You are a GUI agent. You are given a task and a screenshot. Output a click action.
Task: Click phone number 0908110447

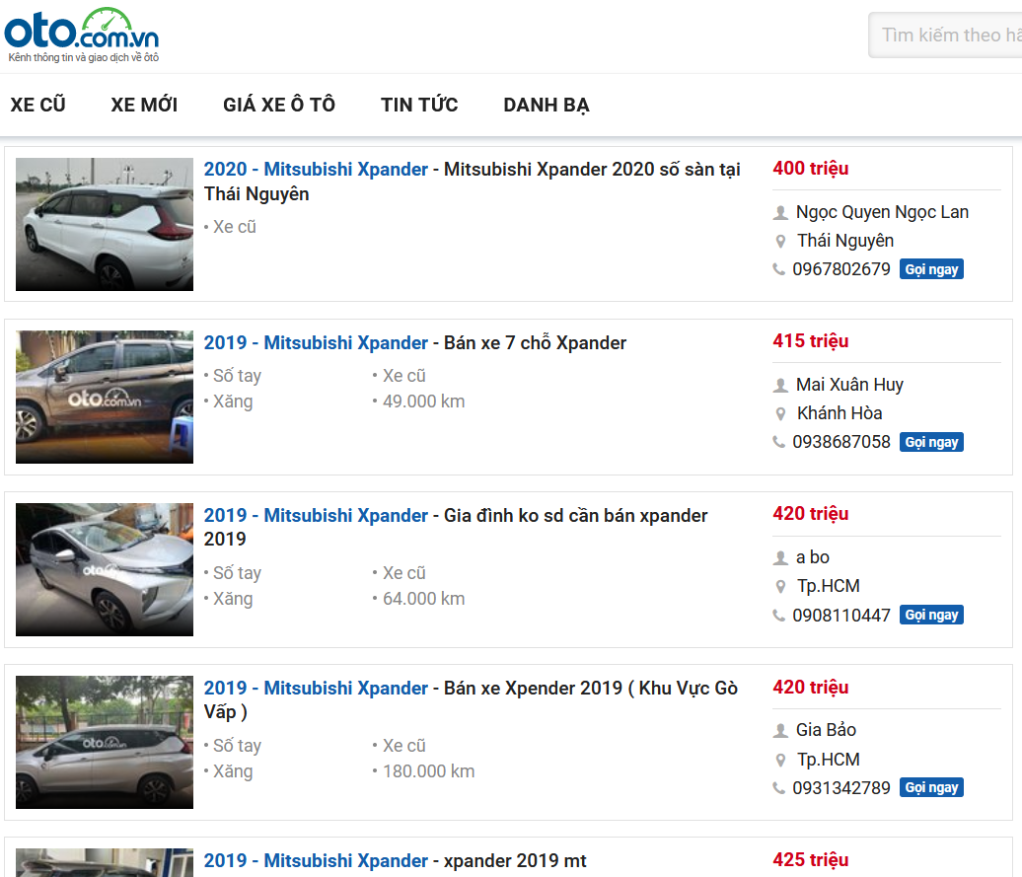[x=841, y=615]
